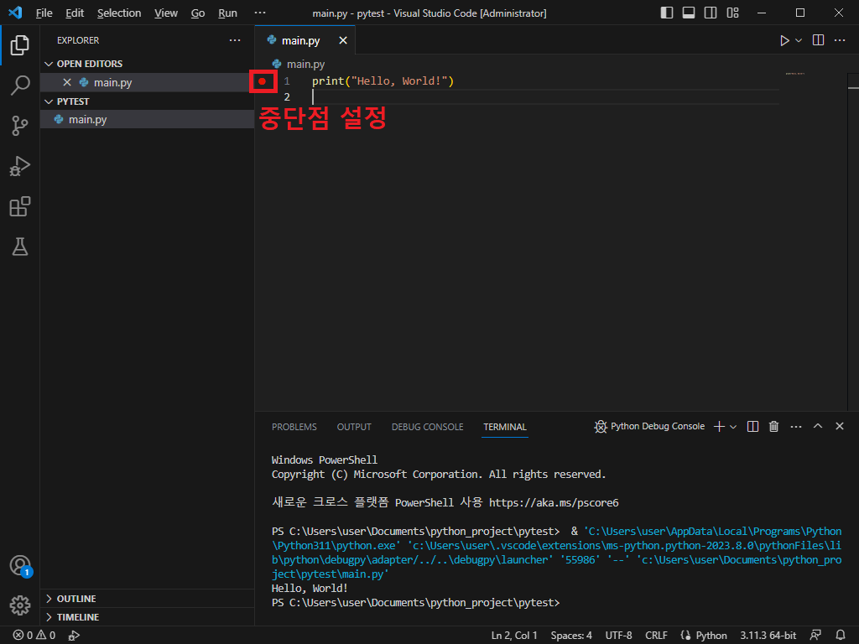The image size is (859, 644).
Task: Open the Testing flask icon view
Action: click(20, 247)
